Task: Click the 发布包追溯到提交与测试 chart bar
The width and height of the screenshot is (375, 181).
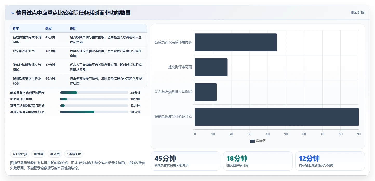Action: [x=206, y=92]
